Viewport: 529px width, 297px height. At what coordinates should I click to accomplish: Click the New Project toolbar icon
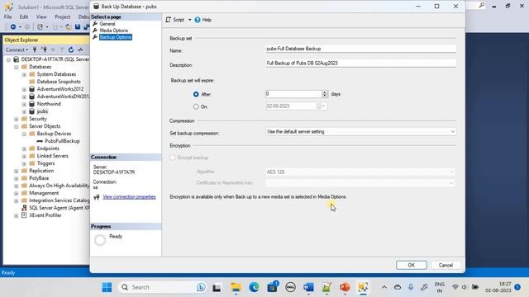pyautogui.click(x=40, y=27)
